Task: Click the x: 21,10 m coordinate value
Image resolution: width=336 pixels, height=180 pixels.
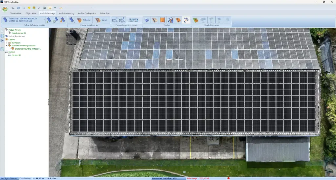Action: coord(39,178)
